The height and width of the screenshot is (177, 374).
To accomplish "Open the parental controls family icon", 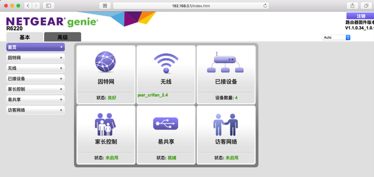I will (x=105, y=124).
